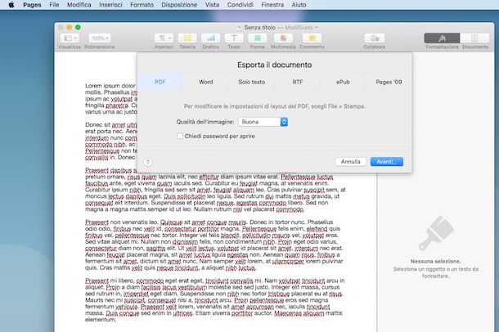Enable Chiedi password per aprire checkbox
The width and height of the screenshot is (499, 332).
[x=180, y=136]
